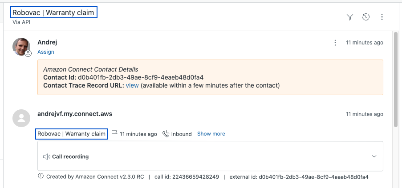Click the call subject beside the flag

point(71,134)
